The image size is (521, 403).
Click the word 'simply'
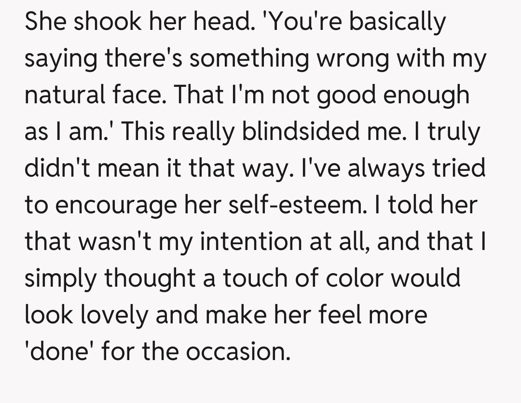[x=54, y=278]
